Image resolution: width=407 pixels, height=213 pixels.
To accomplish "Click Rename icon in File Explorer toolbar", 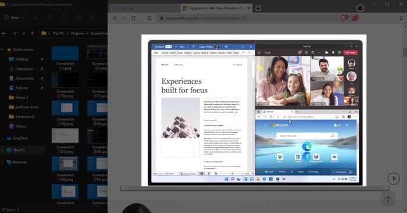I will click(78, 17).
